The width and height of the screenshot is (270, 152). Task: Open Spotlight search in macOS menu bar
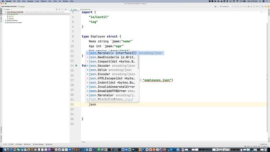pyautogui.click(x=260, y=1)
